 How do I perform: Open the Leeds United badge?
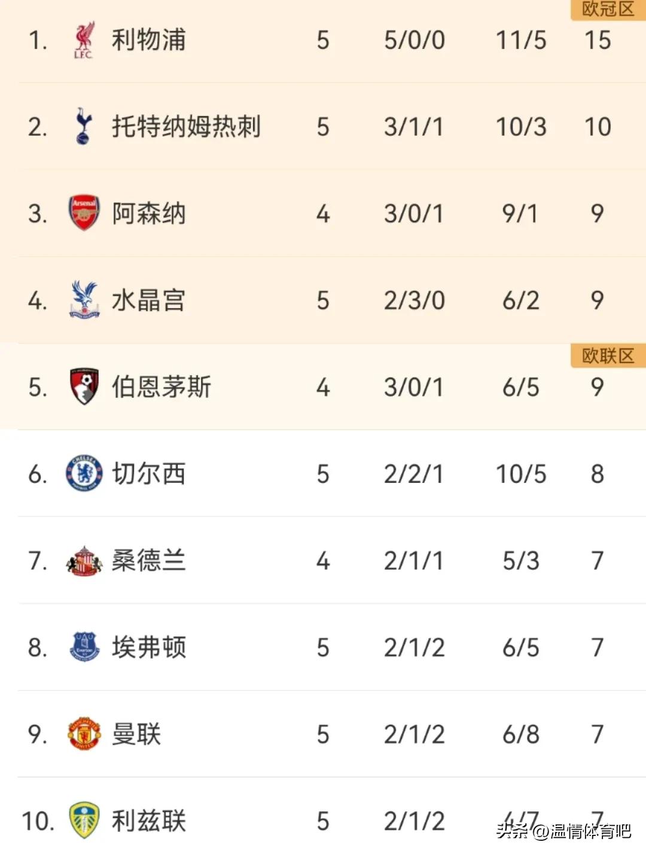[84, 820]
